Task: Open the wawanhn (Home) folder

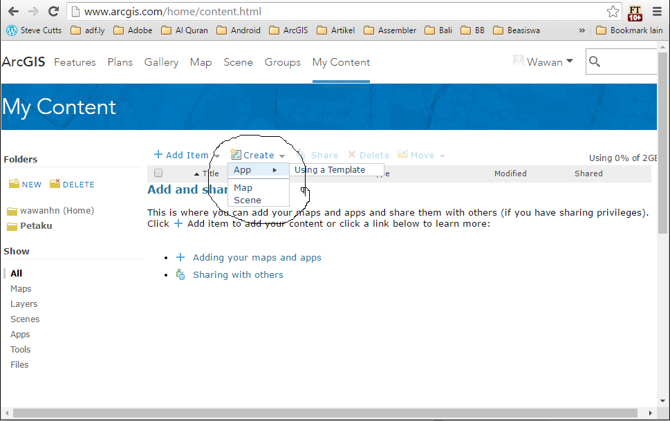Action: point(51,211)
